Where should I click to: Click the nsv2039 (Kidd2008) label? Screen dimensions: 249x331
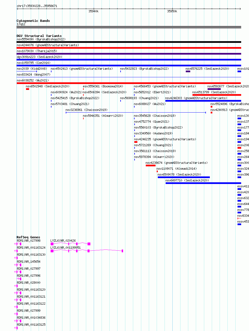(x=32, y=69)
